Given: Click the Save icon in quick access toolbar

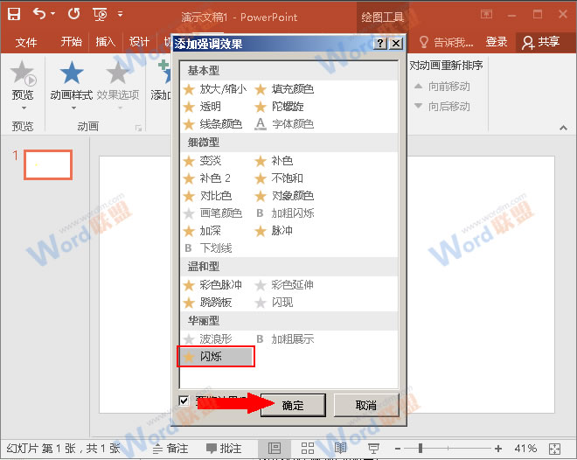Looking at the screenshot, I should pyautogui.click(x=14, y=15).
